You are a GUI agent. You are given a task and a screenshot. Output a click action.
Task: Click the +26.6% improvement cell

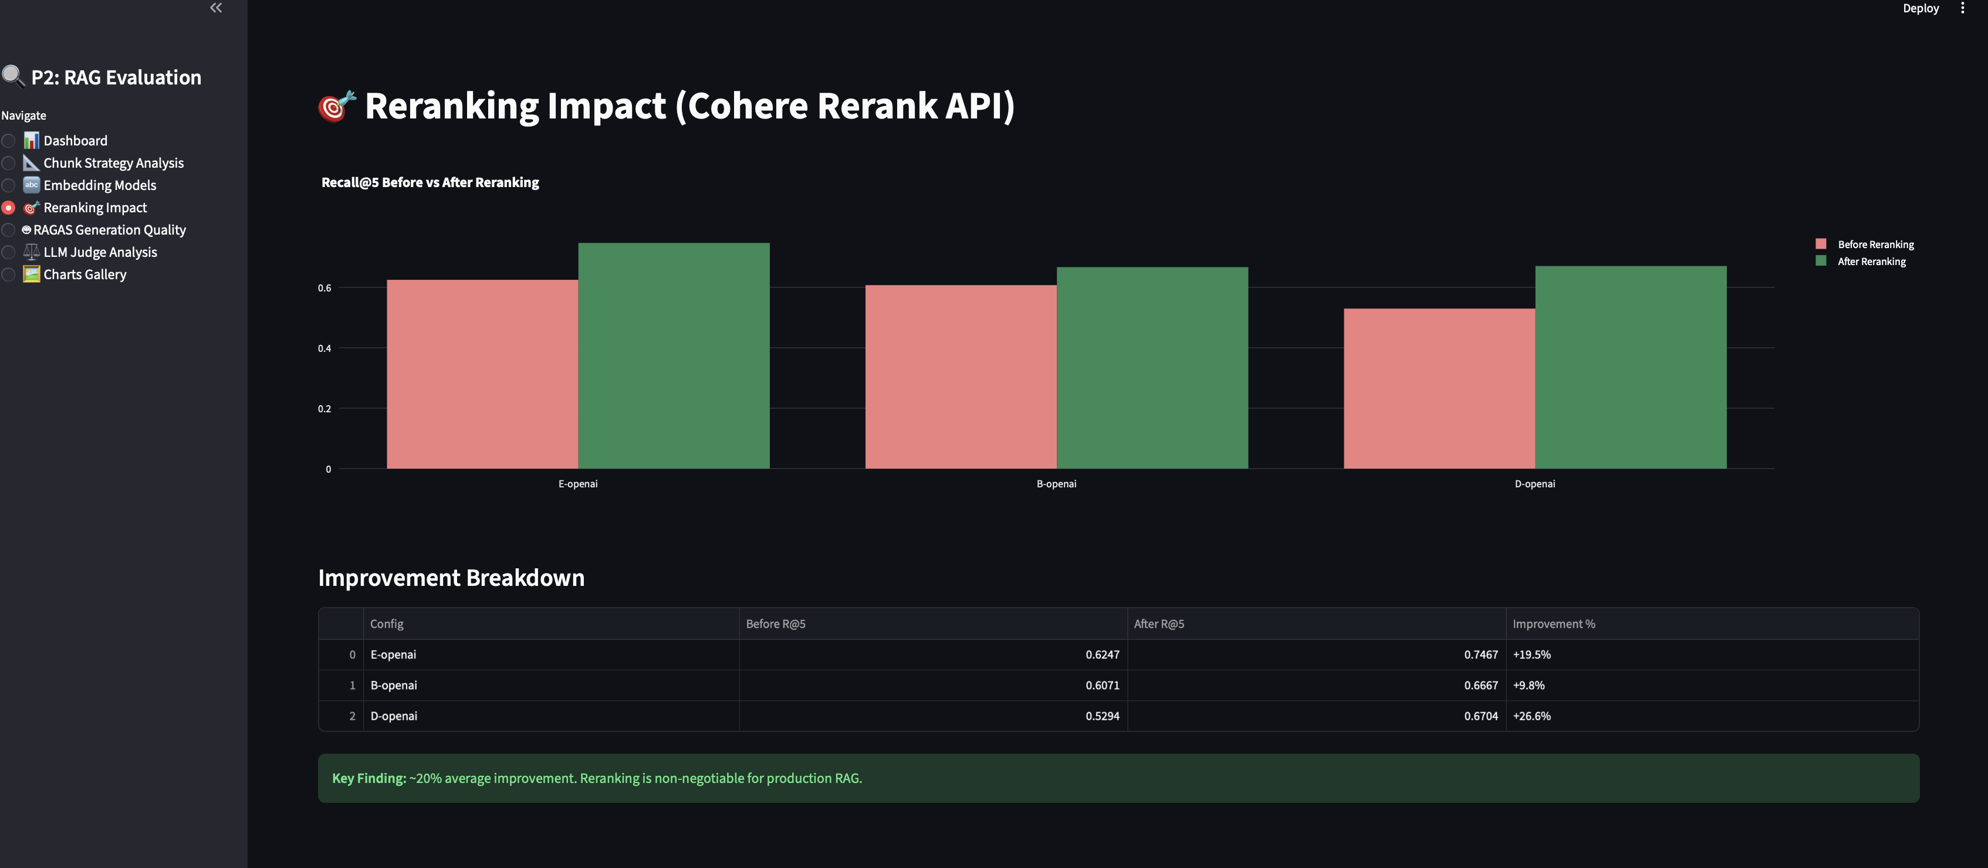tap(1712, 716)
